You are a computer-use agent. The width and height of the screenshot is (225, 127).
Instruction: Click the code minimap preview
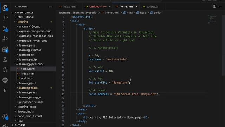click(x=212, y=19)
